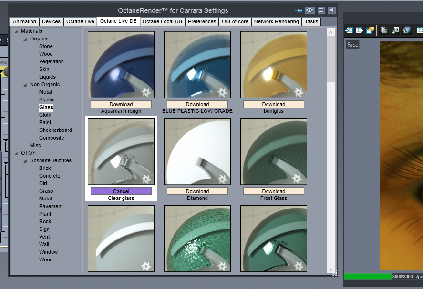Collapse the OTOY tree node

pos(16,153)
